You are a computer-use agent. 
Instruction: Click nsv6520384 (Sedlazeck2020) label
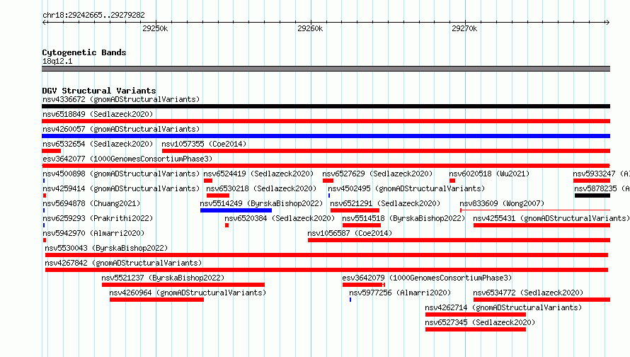tap(280, 218)
